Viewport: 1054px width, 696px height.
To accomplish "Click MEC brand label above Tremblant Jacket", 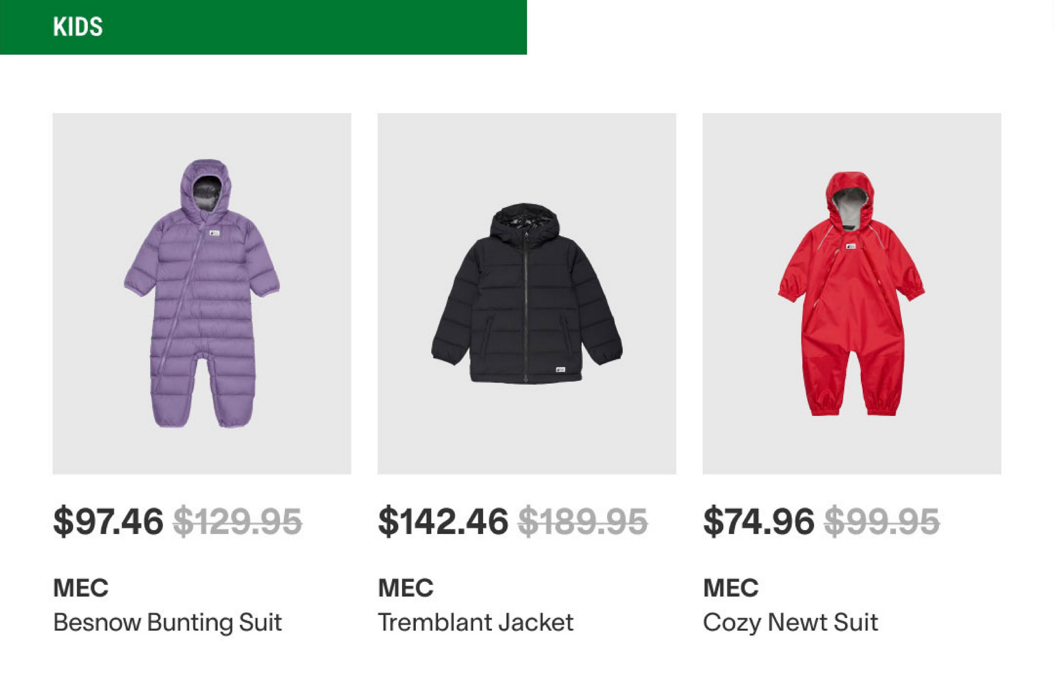I will click(x=406, y=588).
